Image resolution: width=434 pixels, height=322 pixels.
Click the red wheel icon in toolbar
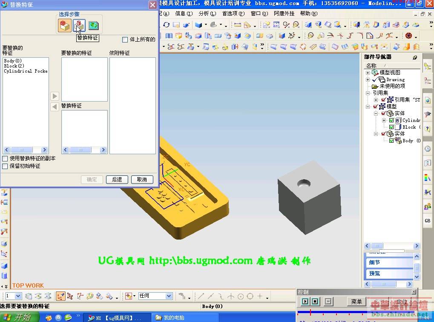(x=409, y=36)
